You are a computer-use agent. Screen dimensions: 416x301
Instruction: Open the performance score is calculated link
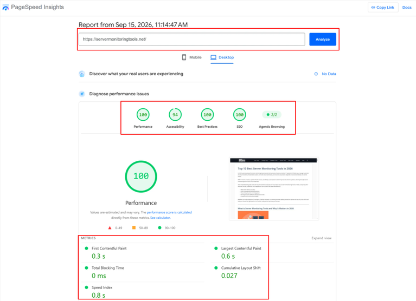(x=169, y=212)
